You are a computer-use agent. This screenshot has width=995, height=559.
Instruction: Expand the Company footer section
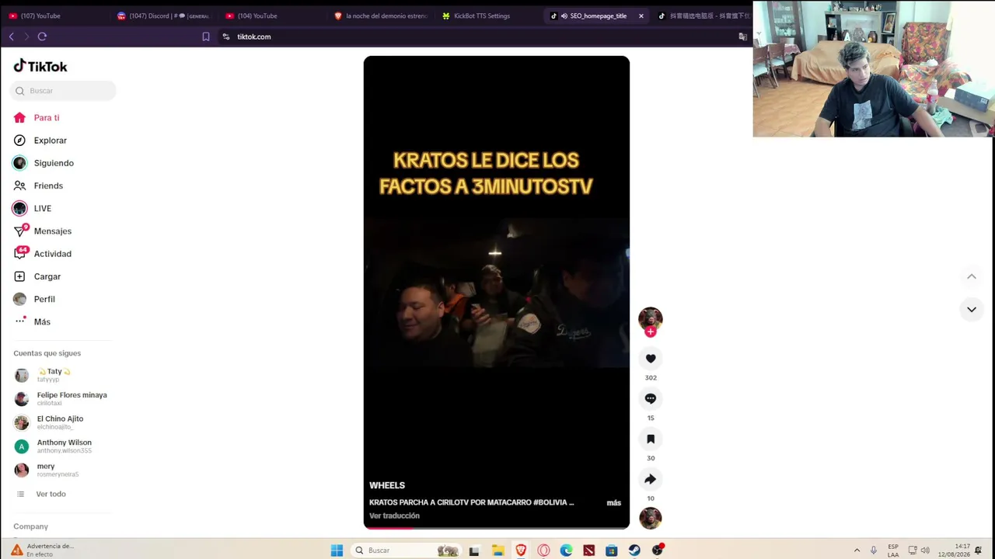coord(31,526)
